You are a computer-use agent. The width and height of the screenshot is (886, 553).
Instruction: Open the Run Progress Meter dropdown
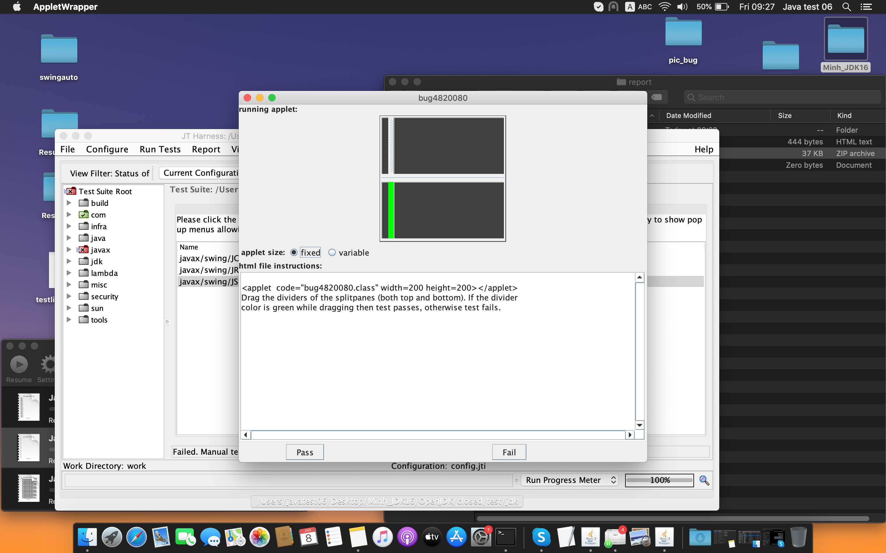(x=570, y=480)
